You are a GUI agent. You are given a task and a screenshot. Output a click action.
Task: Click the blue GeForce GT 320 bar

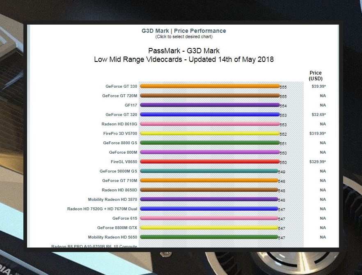(210, 115)
